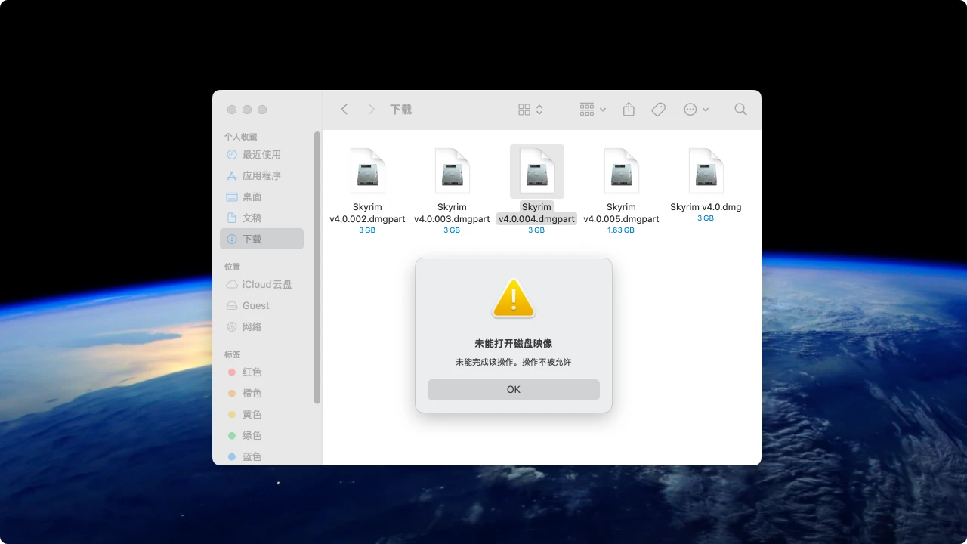
Task: Click OK in the disk image error dialog
Action: click(514, 390)
